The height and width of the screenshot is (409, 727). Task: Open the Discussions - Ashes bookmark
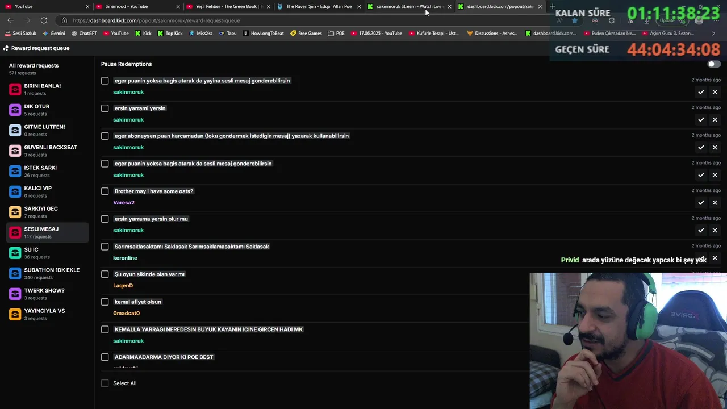point(492,33)
